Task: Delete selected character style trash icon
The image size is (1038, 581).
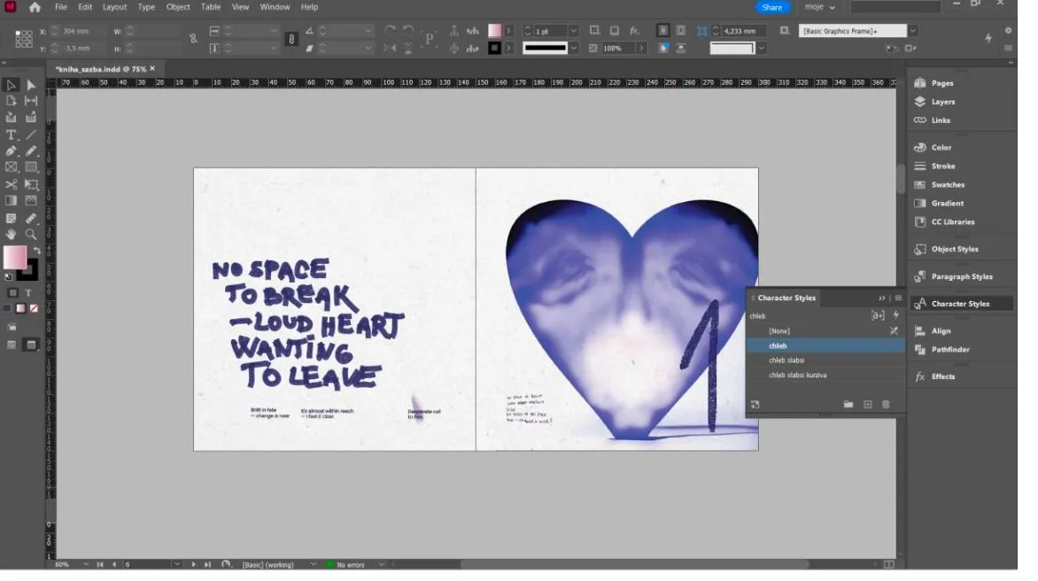Action: pos(886,405)
